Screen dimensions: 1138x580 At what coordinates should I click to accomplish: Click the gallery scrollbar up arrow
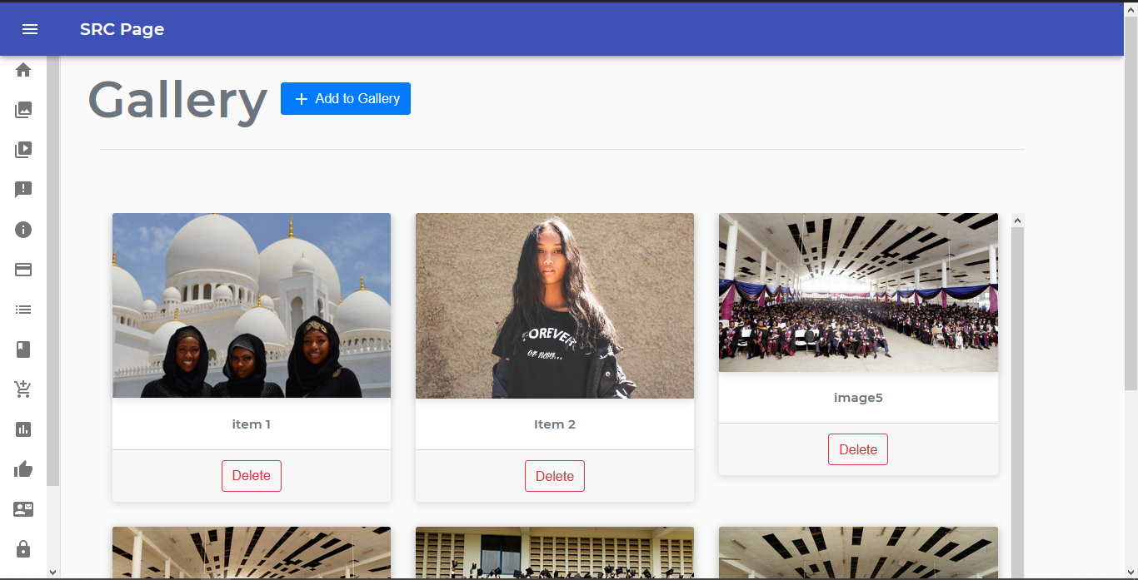pos(1017,221)
